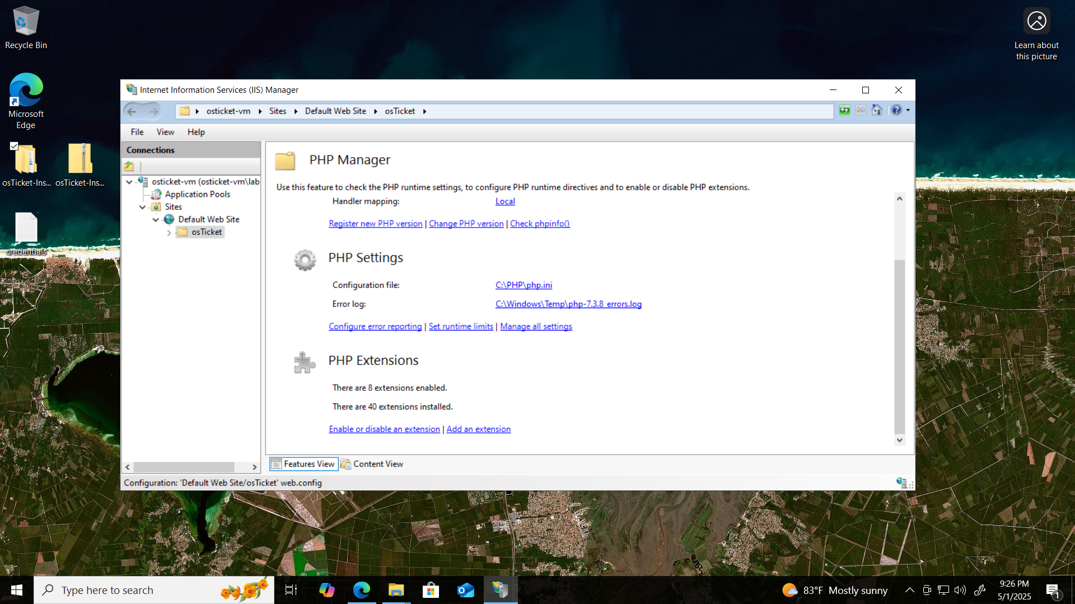
Task: Click the PHP Manager folder icon
Action: coord(285,161)
